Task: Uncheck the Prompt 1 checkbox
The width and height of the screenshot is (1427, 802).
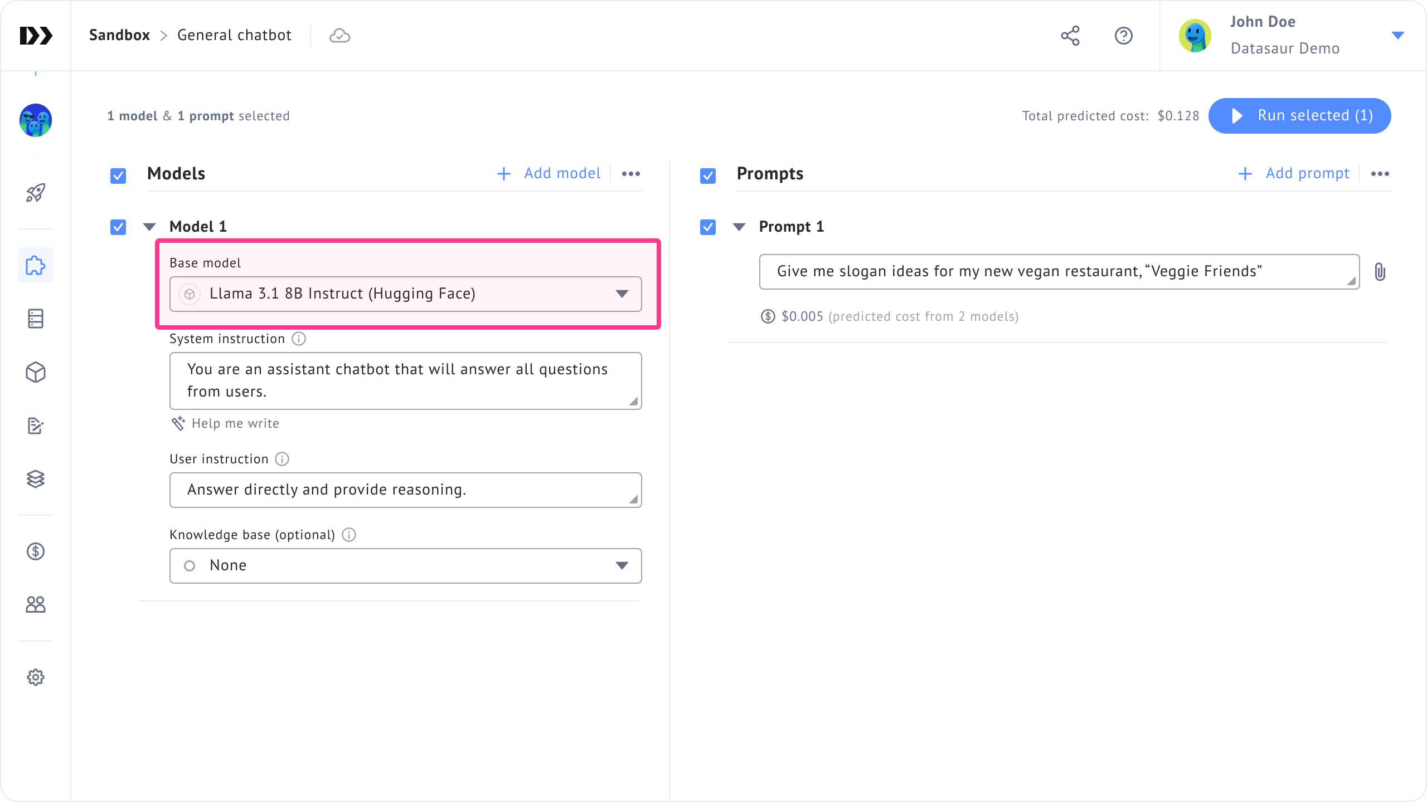Action: point(708,227)
